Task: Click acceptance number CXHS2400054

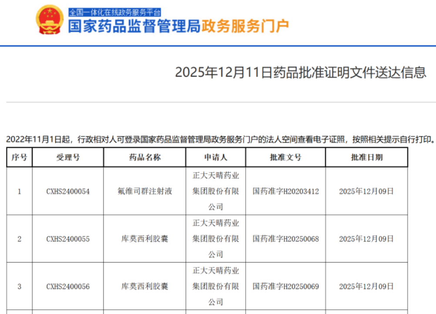Action: 68,191
